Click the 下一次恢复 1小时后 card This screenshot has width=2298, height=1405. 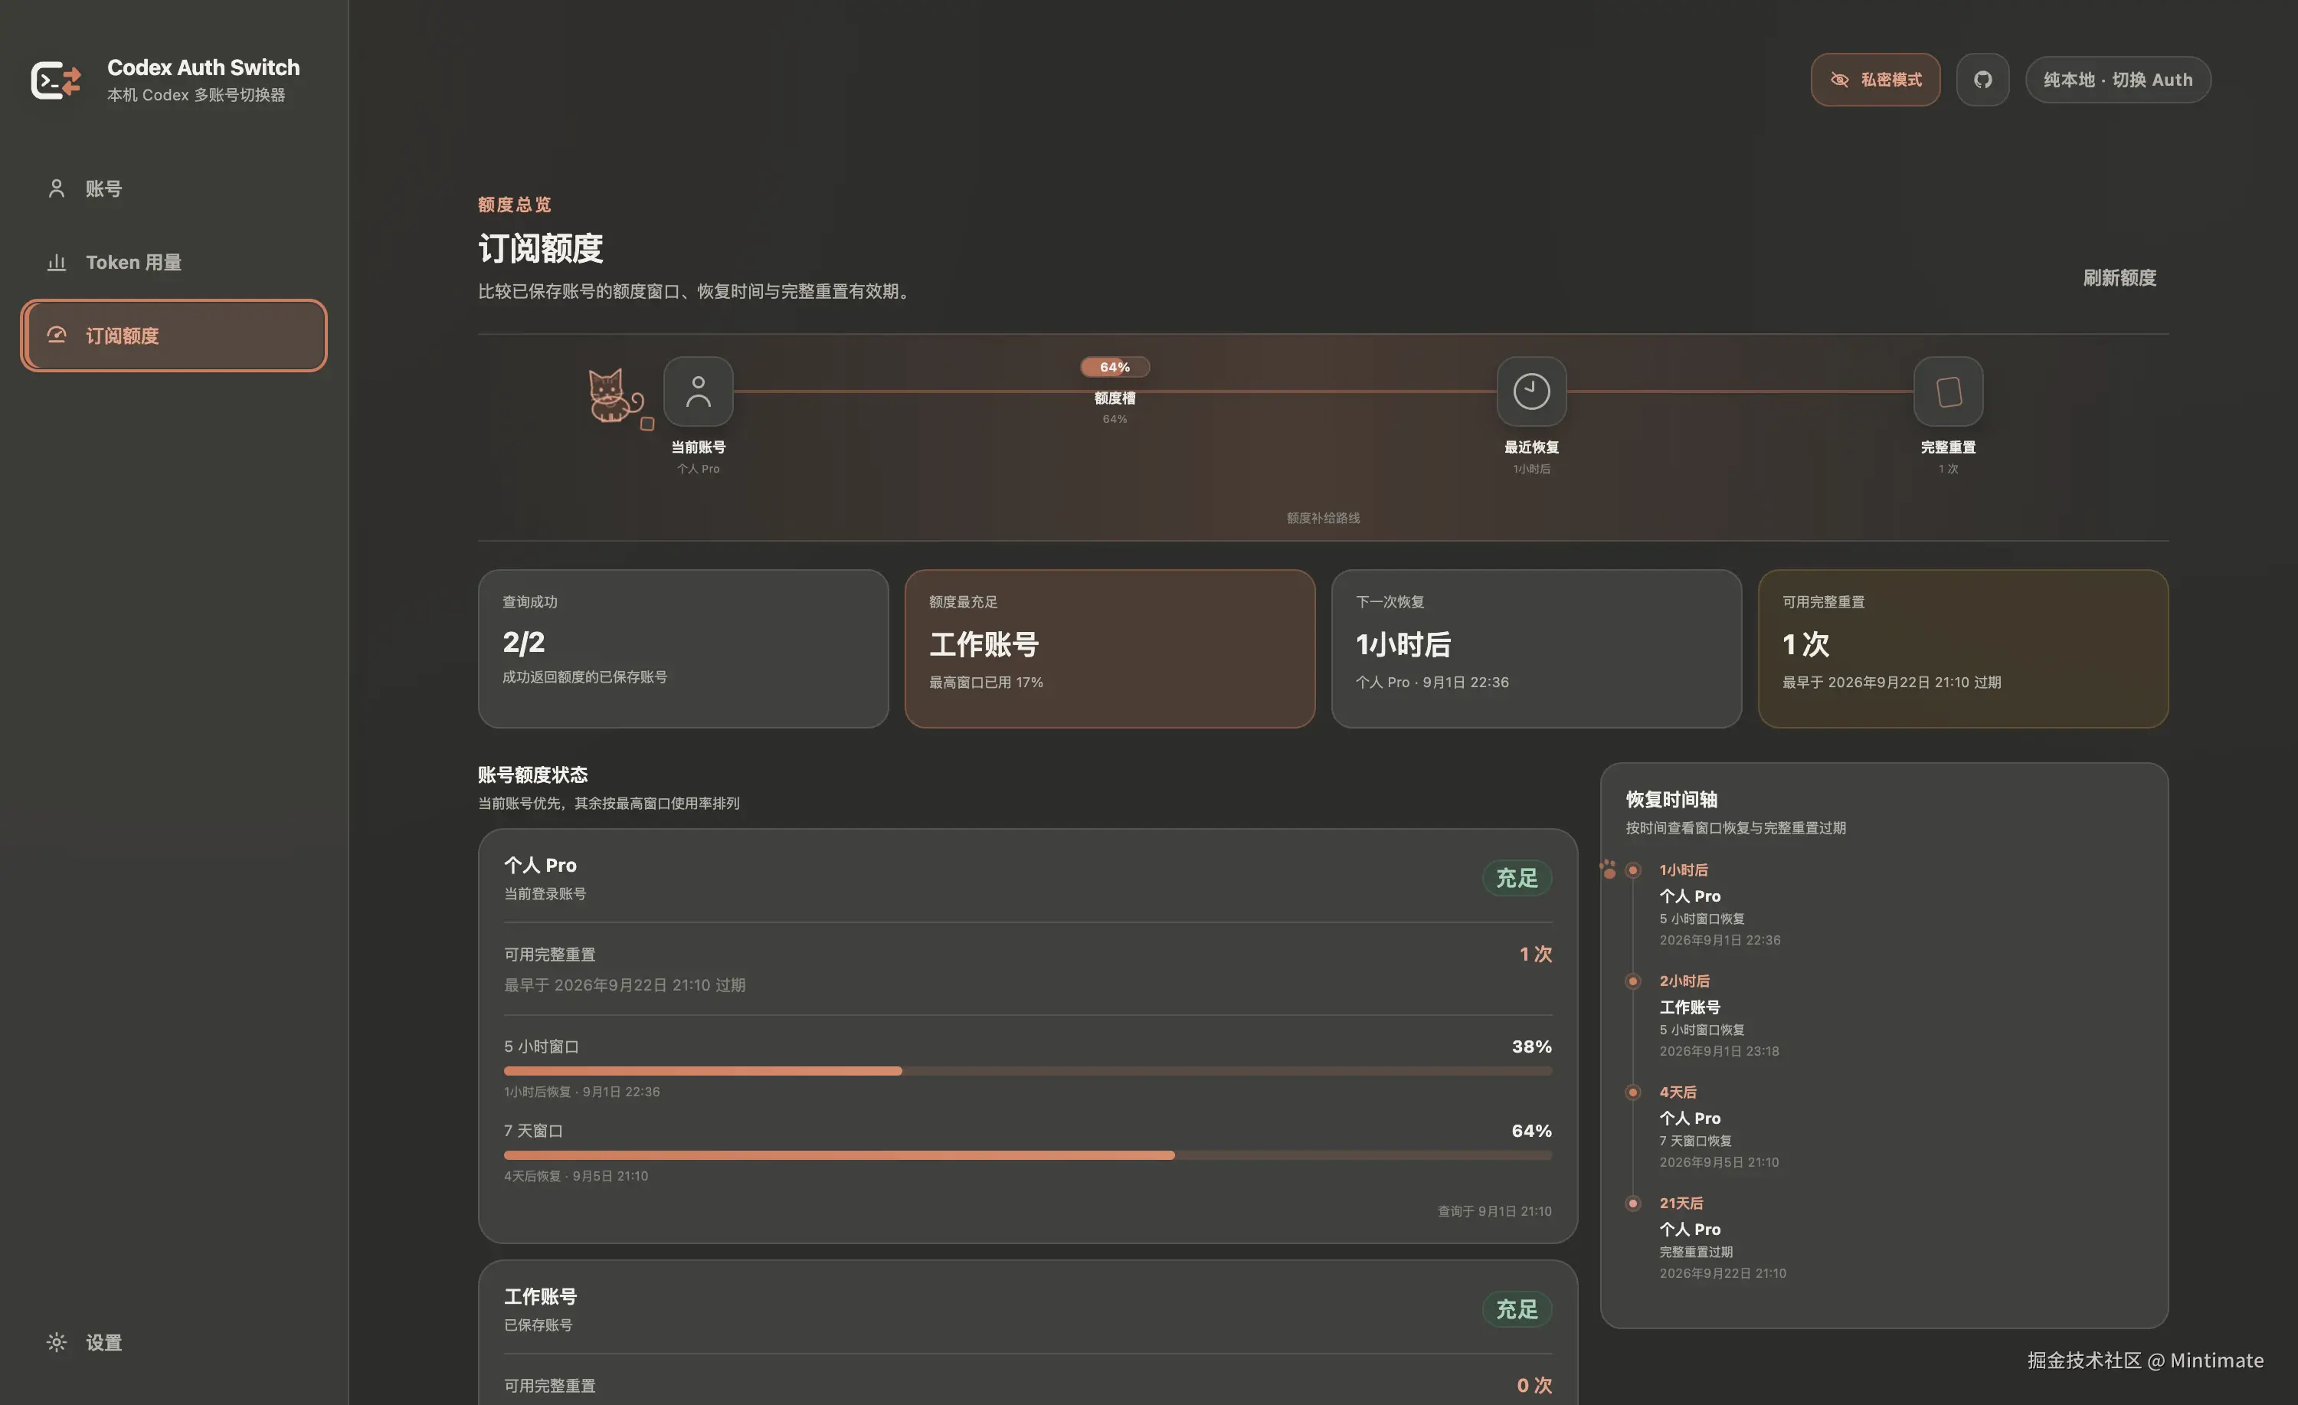[1536, 648]
